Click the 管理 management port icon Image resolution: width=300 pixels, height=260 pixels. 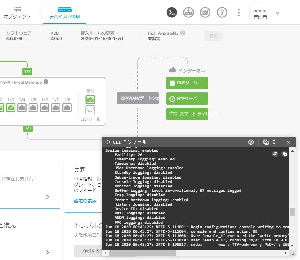[90, 100]
